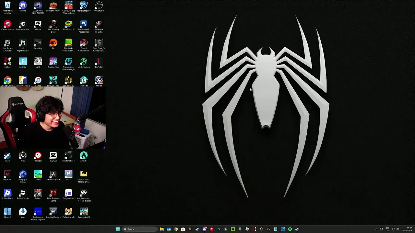The height and width of the screenshot is (233, 415).
Task: Select The Walking Dead shortcut
Action: tap(53, 27)
